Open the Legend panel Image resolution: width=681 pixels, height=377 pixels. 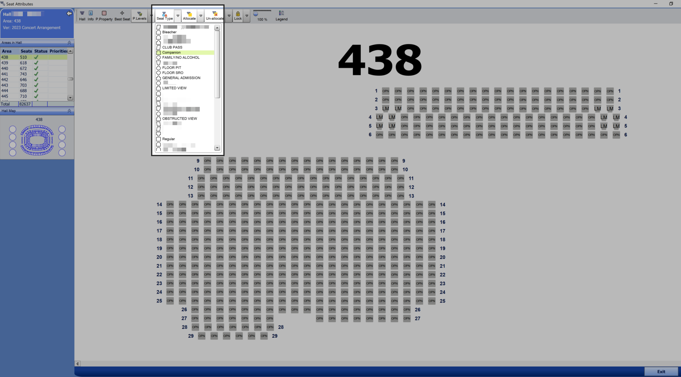tap(281, 16)
